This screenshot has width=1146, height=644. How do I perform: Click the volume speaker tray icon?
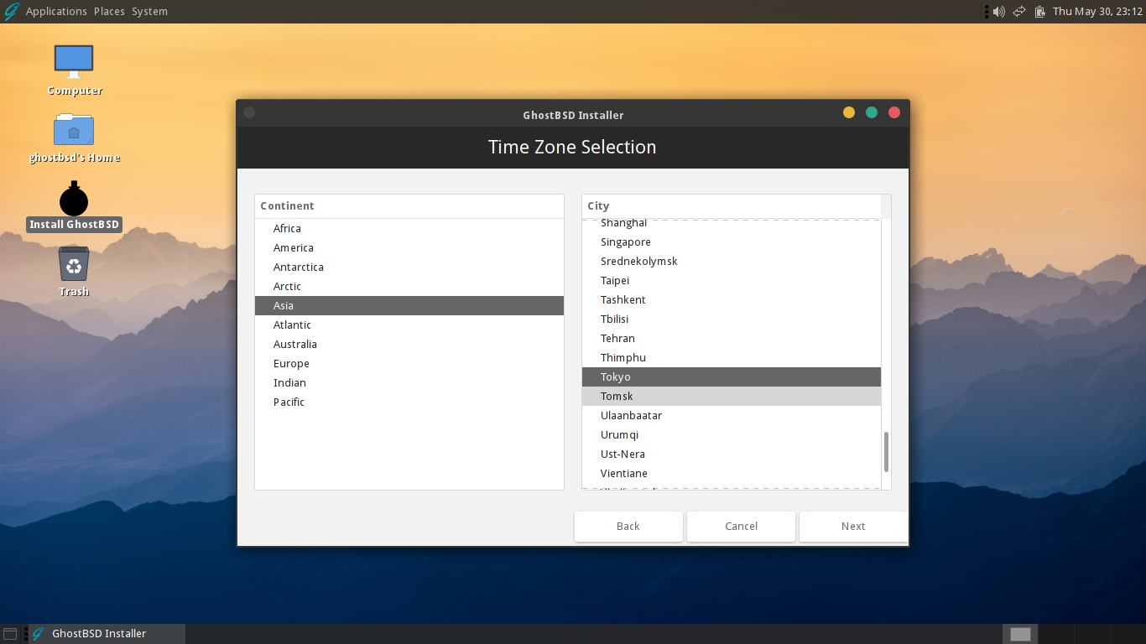coord(998,12)
